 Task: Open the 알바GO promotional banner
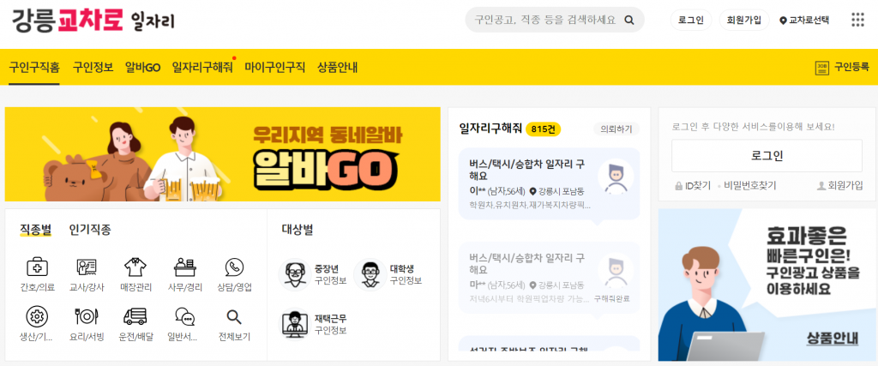(223, 154)
